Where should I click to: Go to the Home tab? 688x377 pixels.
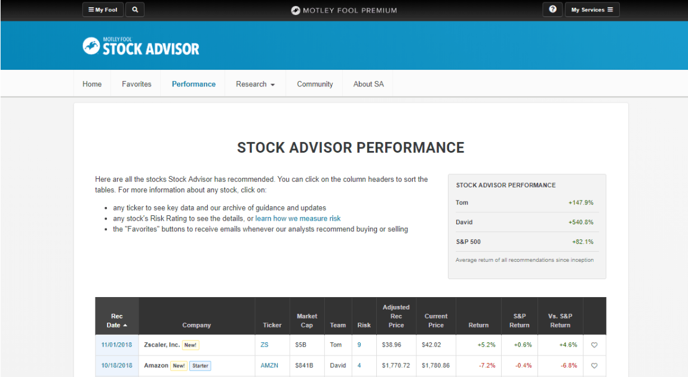tap(92, 84)
